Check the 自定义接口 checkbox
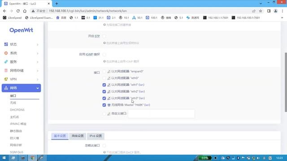This screenshot has width=287, height=161. tap(104, 114)
